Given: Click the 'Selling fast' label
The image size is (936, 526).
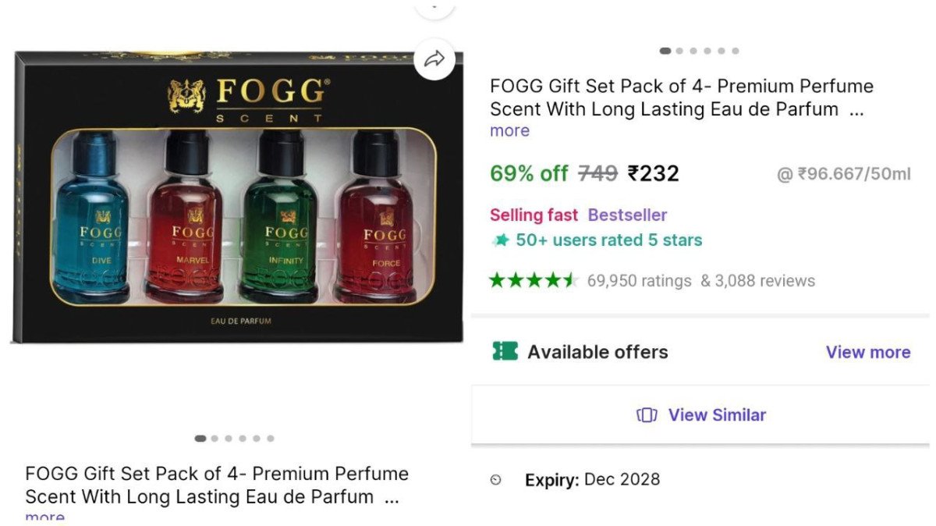Looking at the screenshot, I should [534, 215].
